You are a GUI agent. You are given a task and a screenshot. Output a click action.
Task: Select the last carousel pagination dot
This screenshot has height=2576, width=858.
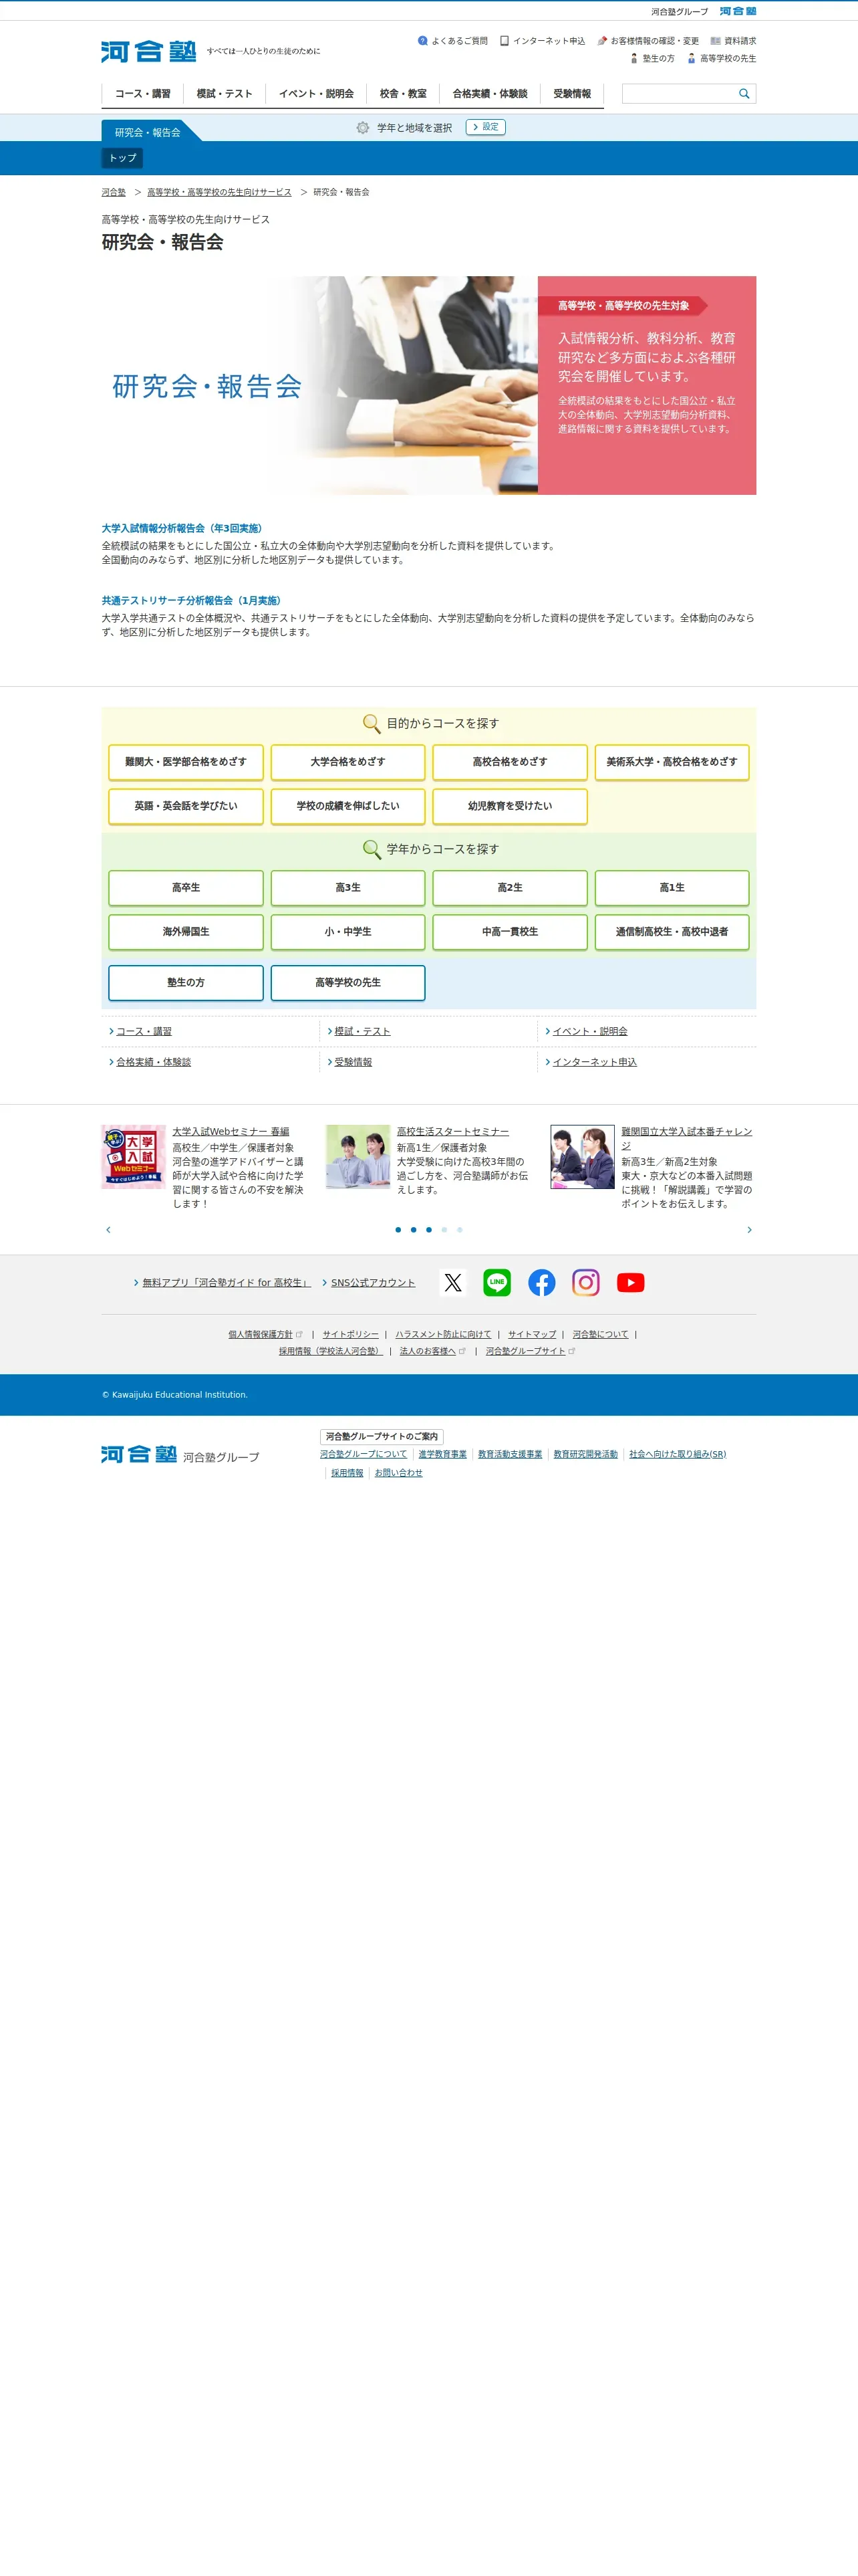click(460, 1230)
